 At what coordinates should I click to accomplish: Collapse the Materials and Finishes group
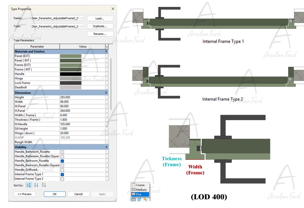click(x=106, y=51)
